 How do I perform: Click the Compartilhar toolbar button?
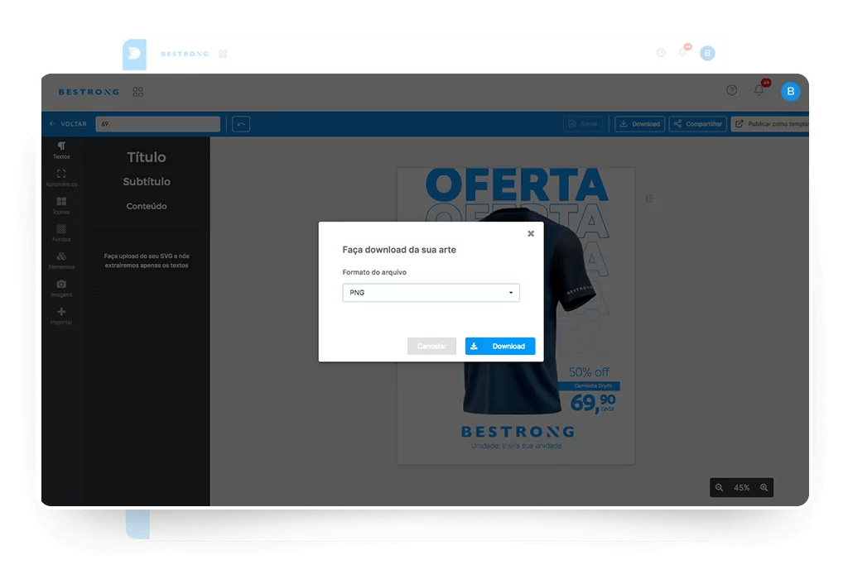[697, 124]
